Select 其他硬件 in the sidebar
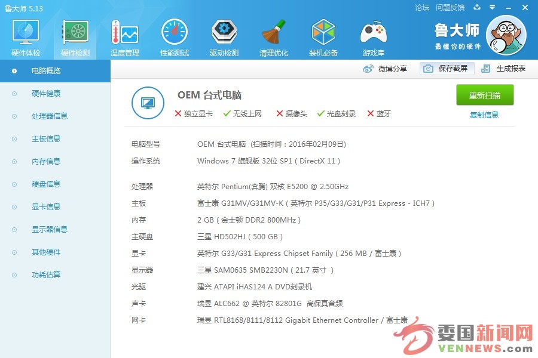 tap(55, 252)
